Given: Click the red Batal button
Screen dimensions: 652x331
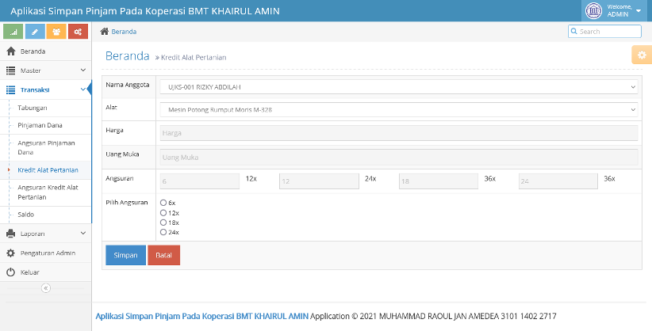Looking at the screenshot, I should [x=164, y=255].
